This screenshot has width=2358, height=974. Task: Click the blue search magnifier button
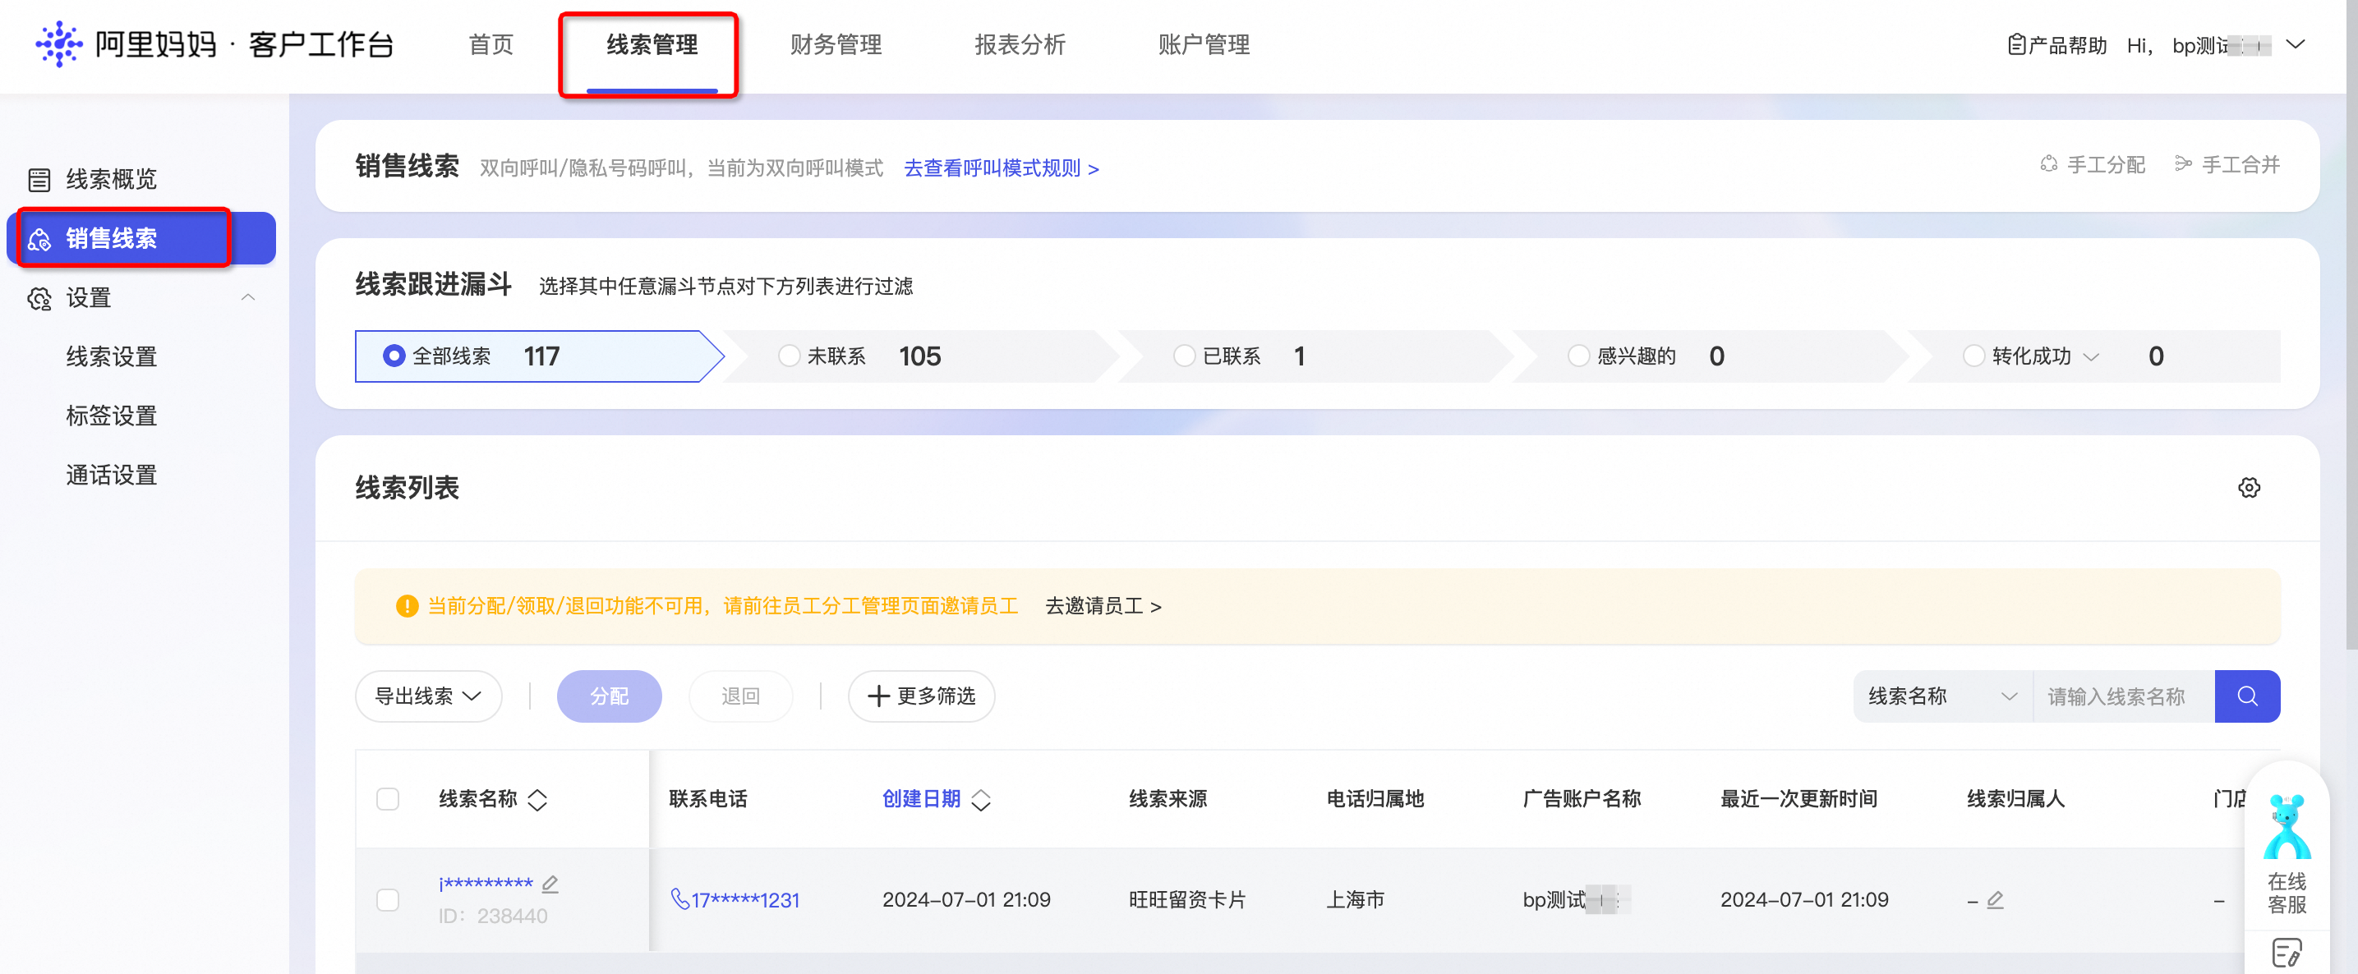tap(2246, 696)
